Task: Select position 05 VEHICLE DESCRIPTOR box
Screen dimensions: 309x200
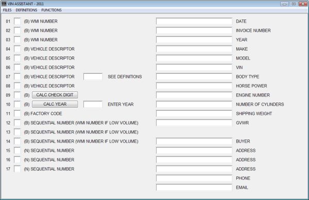Action: click(17, 58)
